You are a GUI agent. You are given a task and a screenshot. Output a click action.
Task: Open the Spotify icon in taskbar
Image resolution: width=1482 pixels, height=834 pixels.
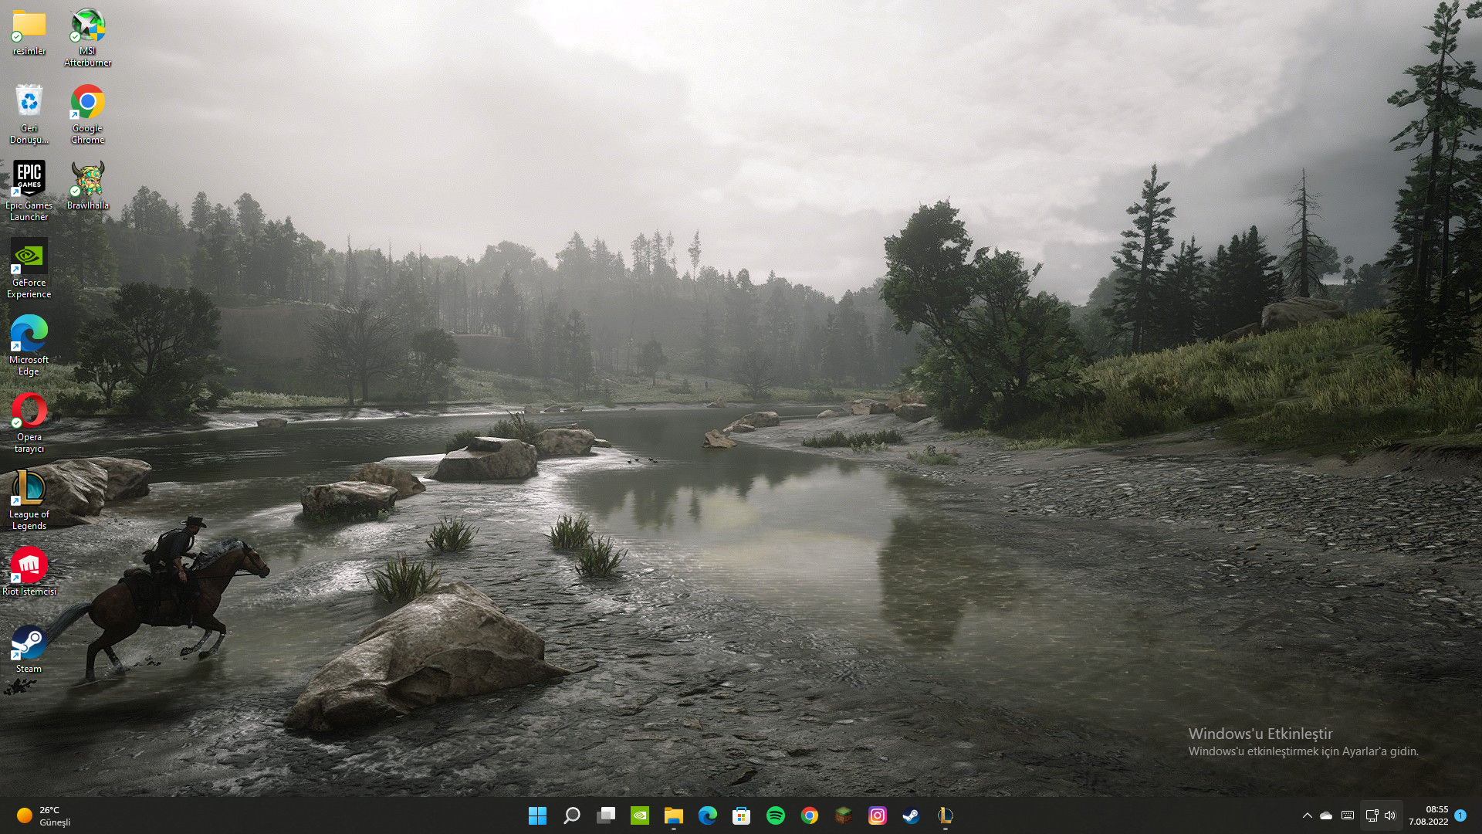point(775,815)
